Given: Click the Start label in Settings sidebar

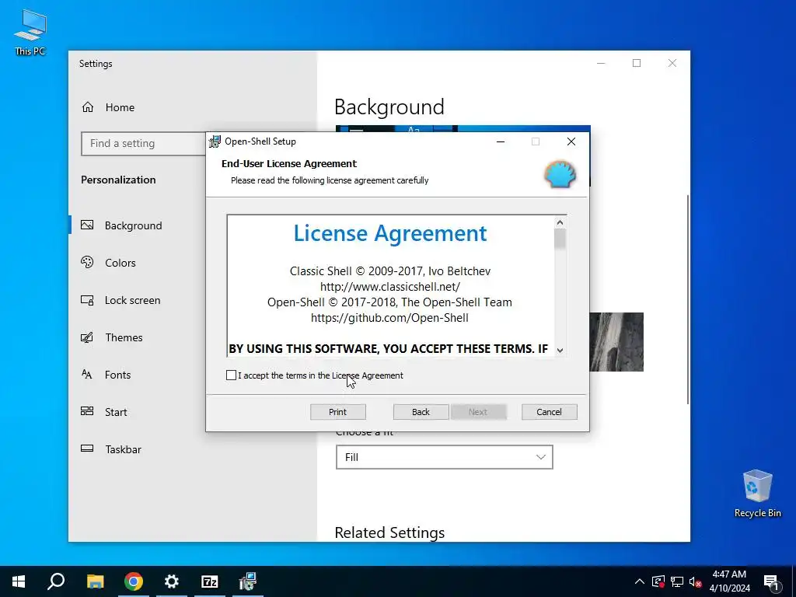Looking at the screenshot, I should 116,412.
